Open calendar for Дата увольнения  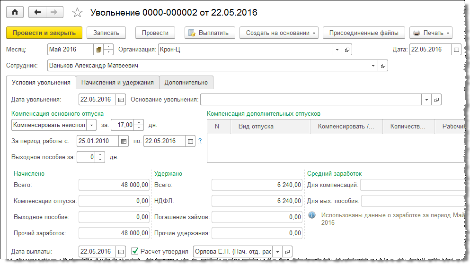point(121,100)
